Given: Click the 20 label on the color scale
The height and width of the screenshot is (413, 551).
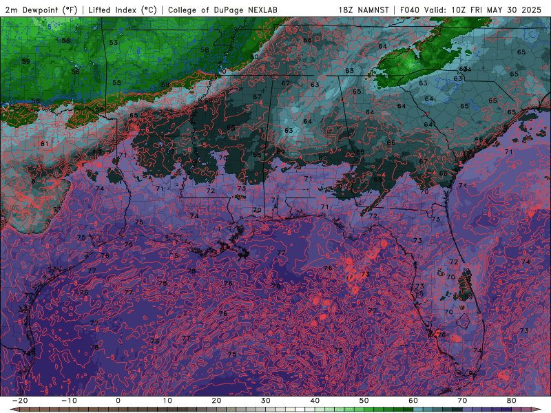Looking at the screenshot, I should coord(216,401).
